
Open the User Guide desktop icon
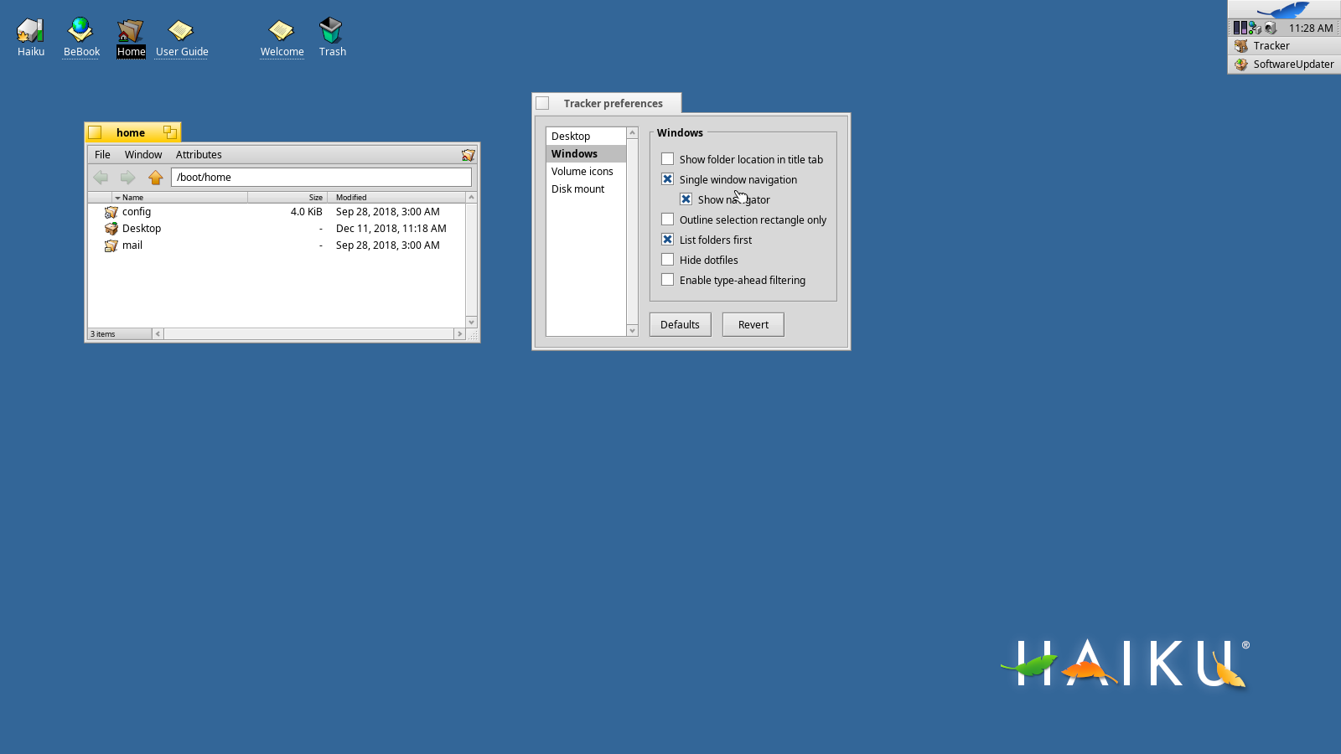click(181, 30)
